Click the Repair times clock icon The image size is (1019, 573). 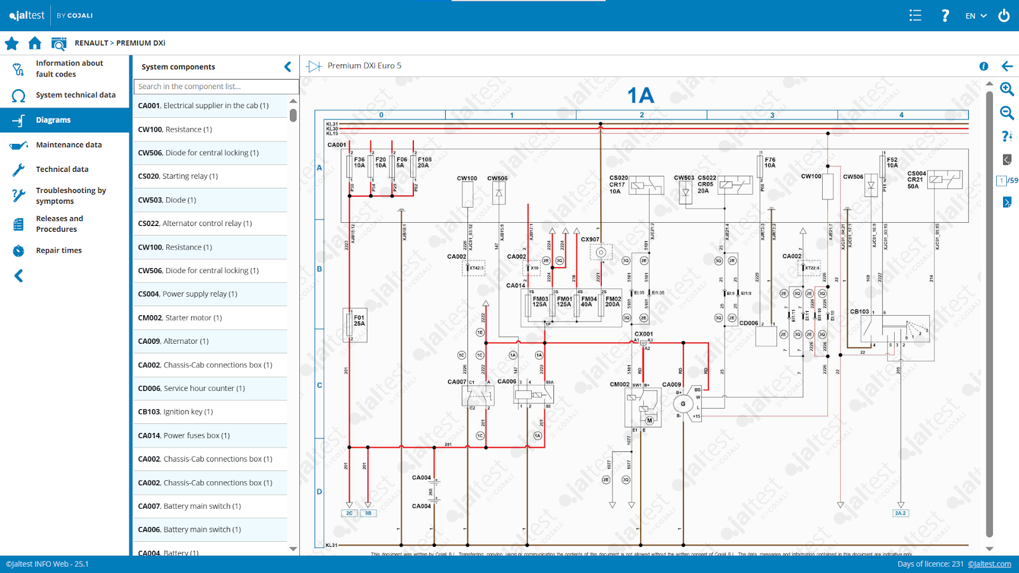18,251
